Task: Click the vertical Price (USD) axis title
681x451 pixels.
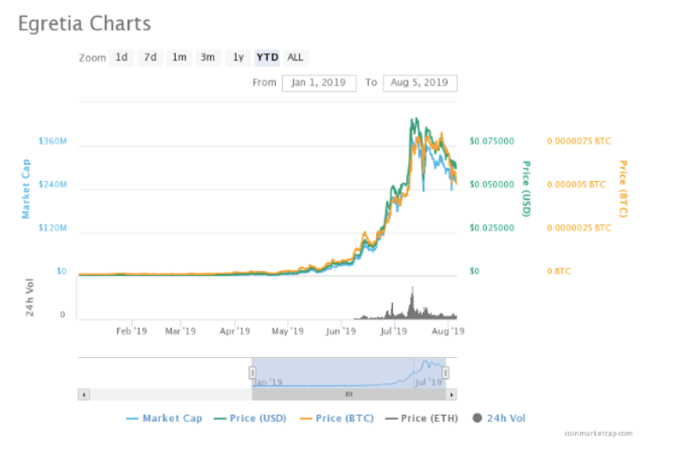Action: click(x=526, y=189)
